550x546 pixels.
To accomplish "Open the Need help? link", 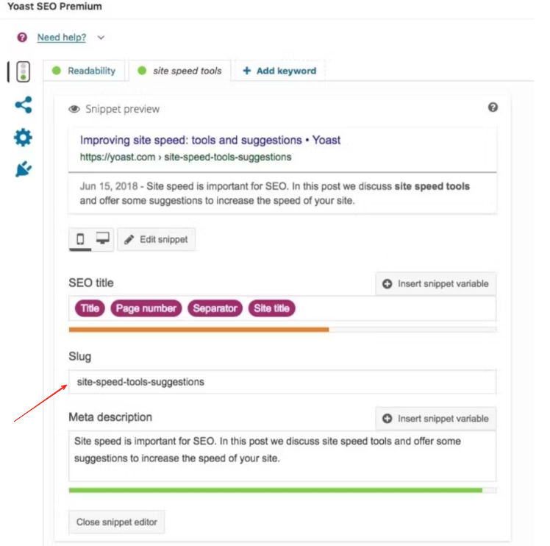I will pyautogui.click(x=61, y=38).
